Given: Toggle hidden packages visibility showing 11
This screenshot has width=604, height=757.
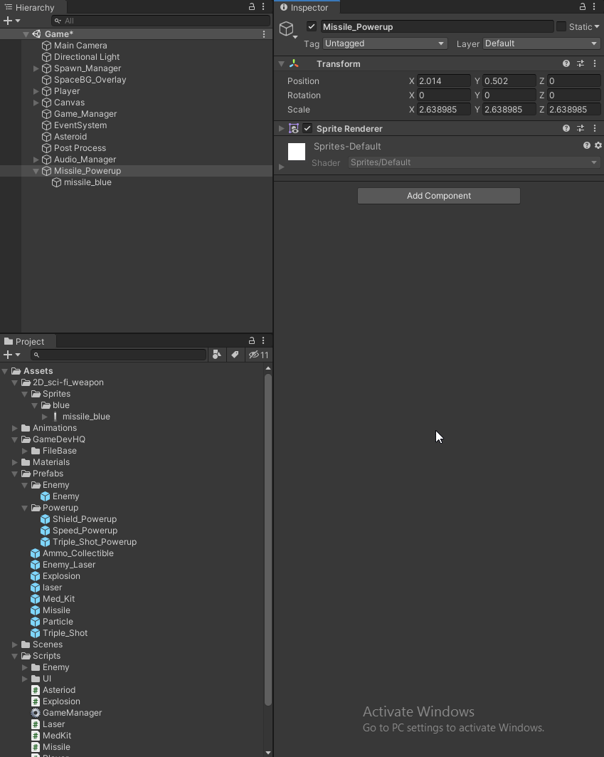Looking at the screenshot, I should tap(258, 355).
